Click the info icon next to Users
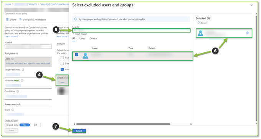Screen dimensions: 261x139 13,59
